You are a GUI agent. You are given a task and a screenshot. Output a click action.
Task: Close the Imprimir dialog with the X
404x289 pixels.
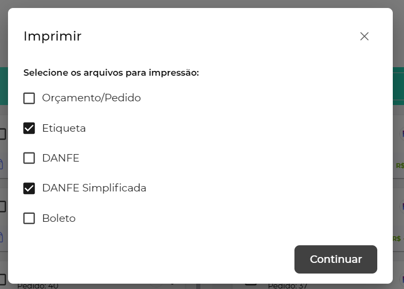(364, 36)
